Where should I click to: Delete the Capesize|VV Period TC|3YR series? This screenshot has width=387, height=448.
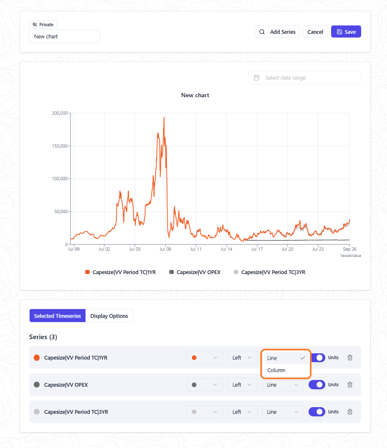click(350, 412)
